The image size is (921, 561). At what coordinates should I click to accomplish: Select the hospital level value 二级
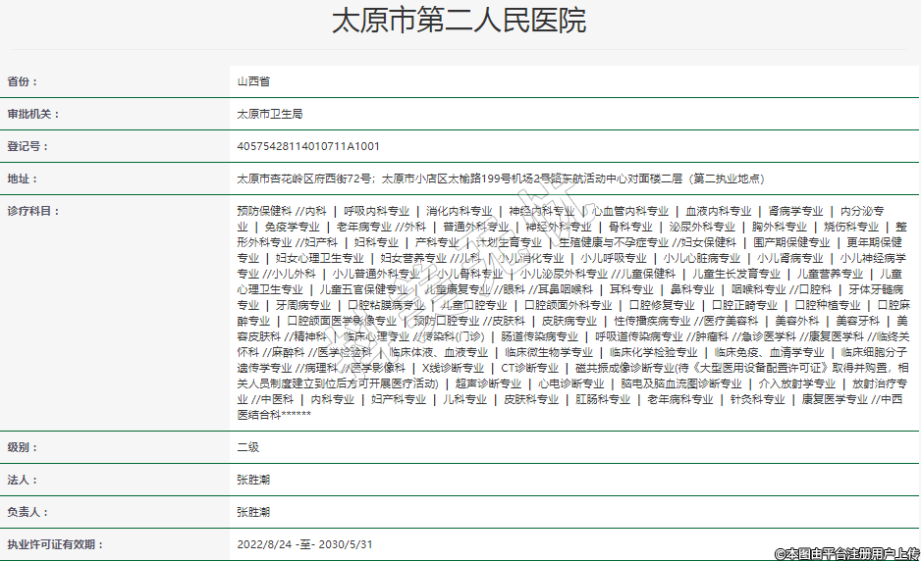point(247,447)
